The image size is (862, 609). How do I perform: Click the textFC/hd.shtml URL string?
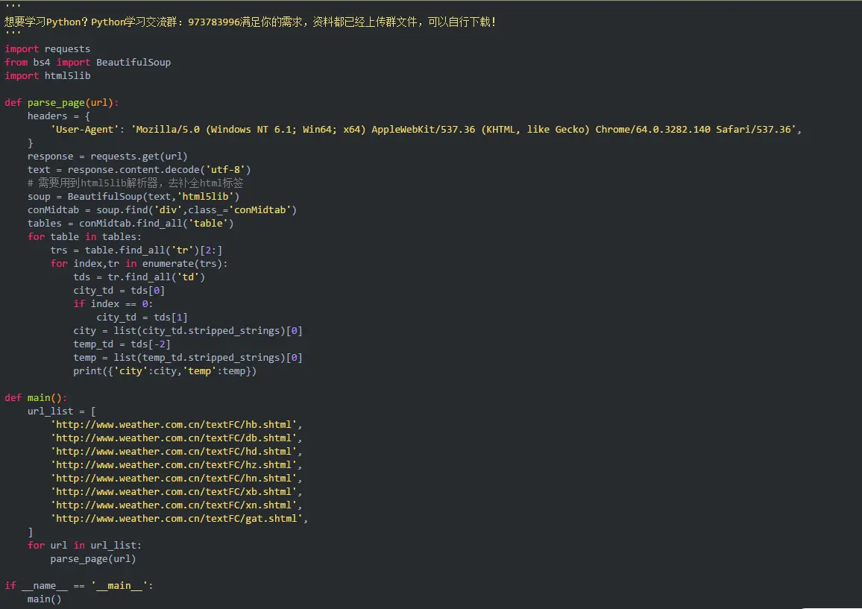(x=177, y=451)
